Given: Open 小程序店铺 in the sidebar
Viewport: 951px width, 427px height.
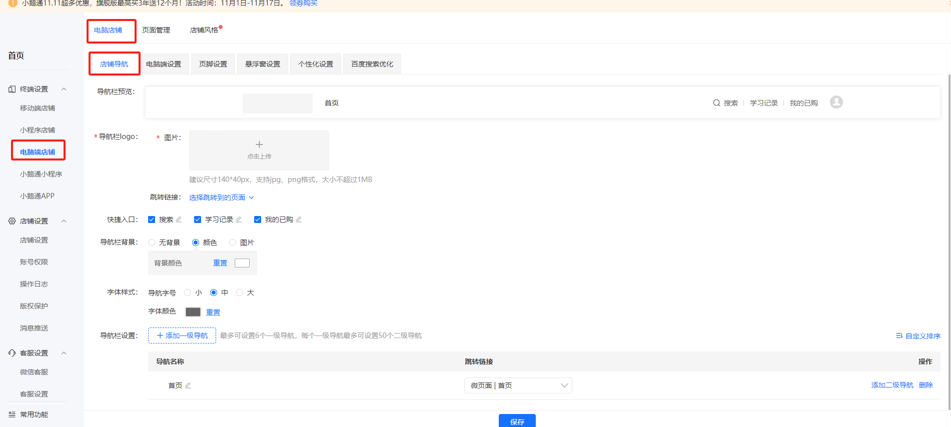Looking at the screenshot, I should [x=38, y=130].
